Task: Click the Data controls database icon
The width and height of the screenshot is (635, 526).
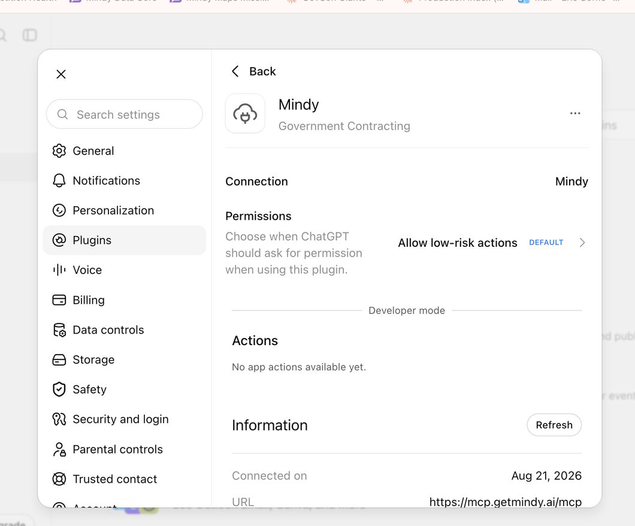Action: (59, 330)
